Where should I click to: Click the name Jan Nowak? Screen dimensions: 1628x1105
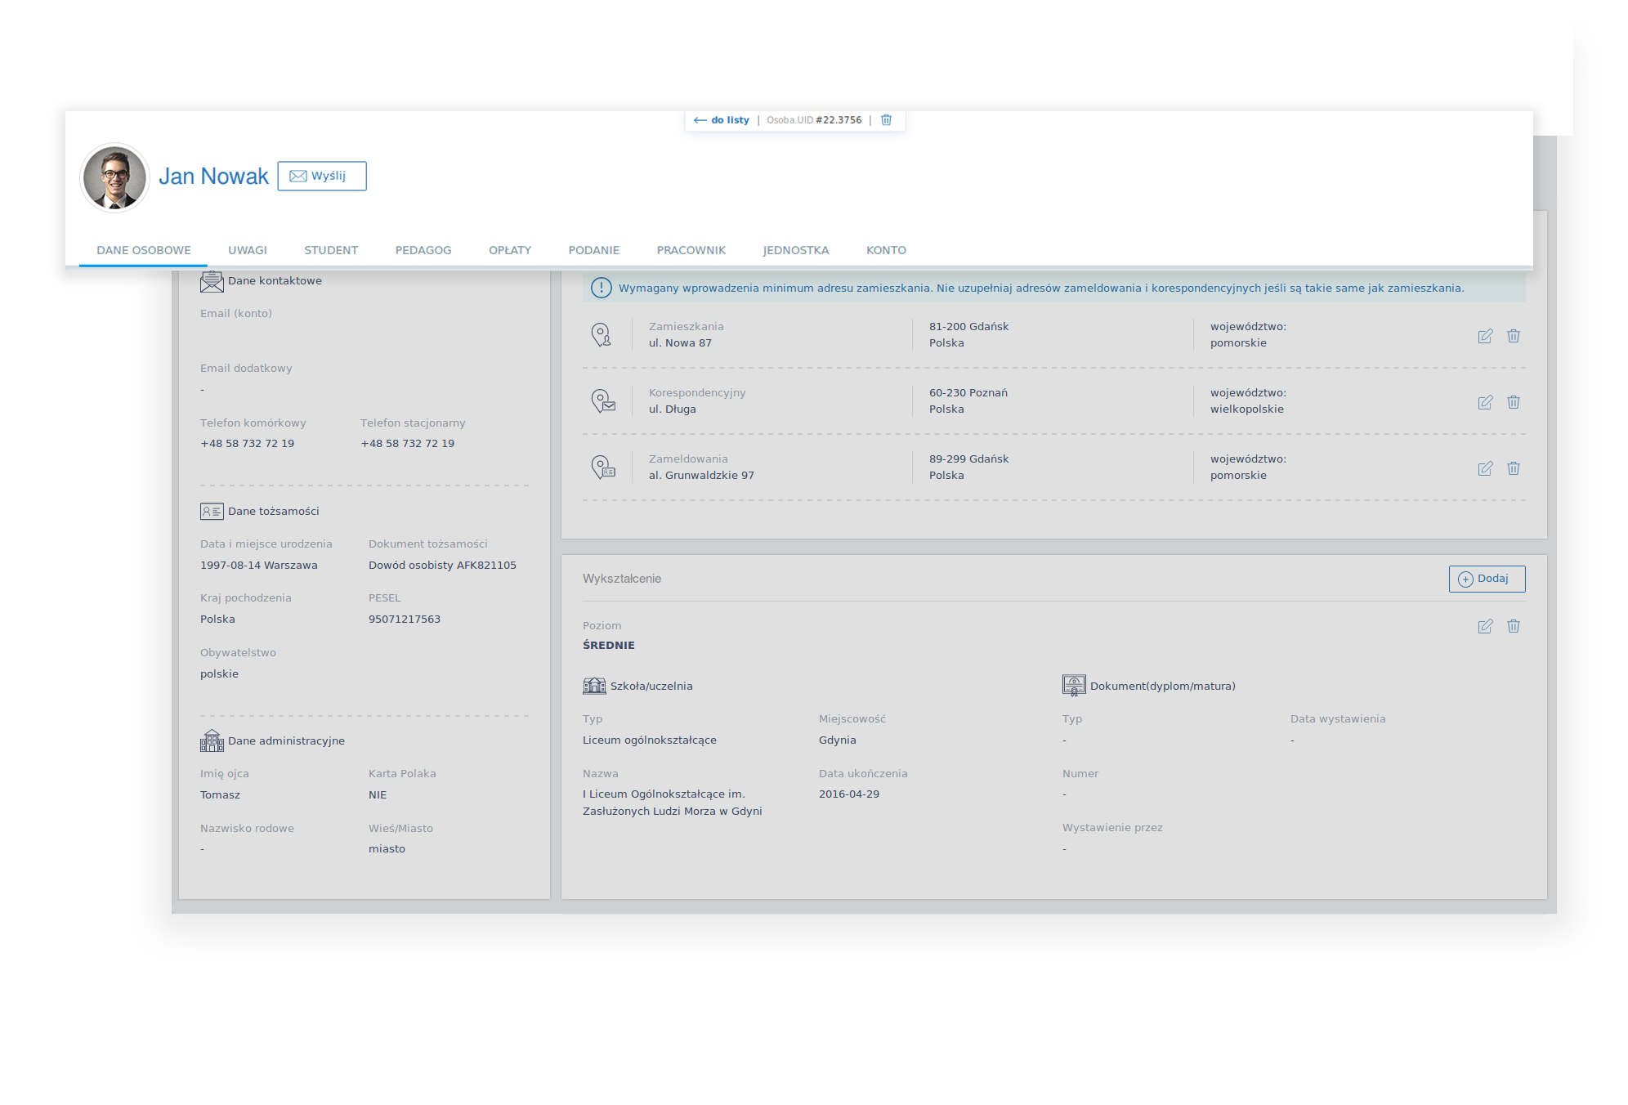(213, 177)
